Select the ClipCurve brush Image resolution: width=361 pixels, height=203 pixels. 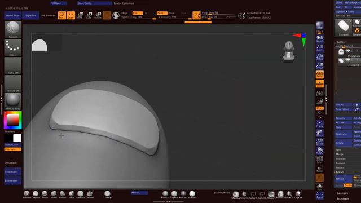click(298, 195)
